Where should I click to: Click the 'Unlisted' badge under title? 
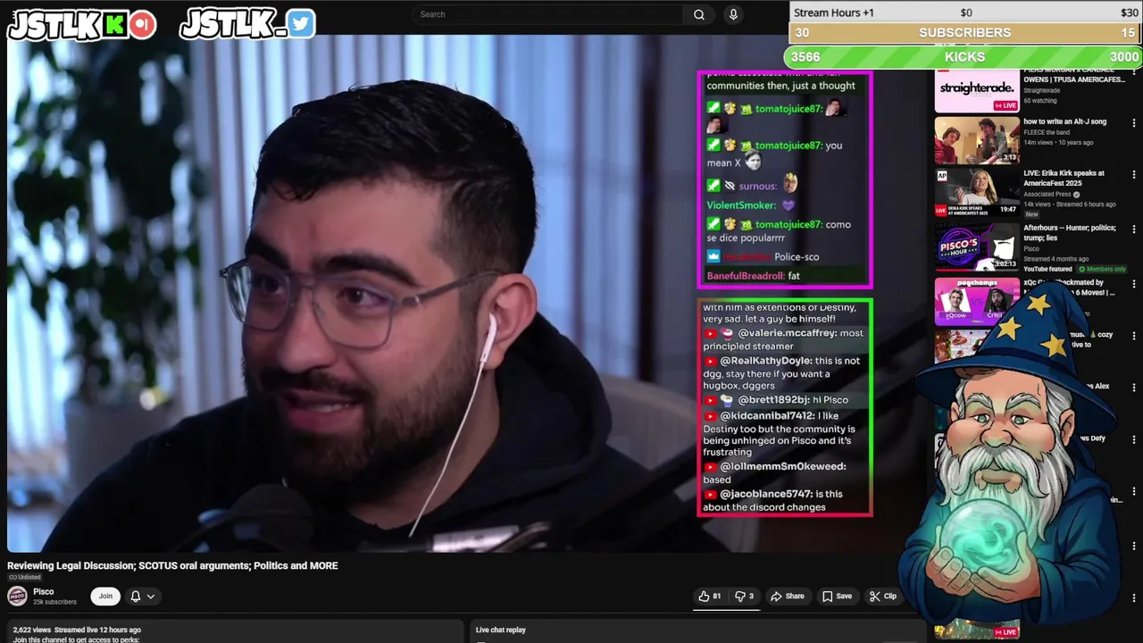pos(25,578)
